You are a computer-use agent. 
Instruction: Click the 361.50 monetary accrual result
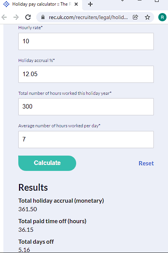pos(28,209)
